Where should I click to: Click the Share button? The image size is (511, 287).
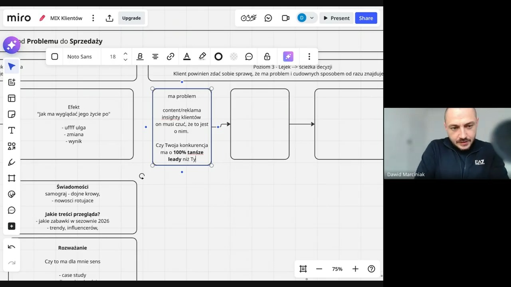coord(366,18)
